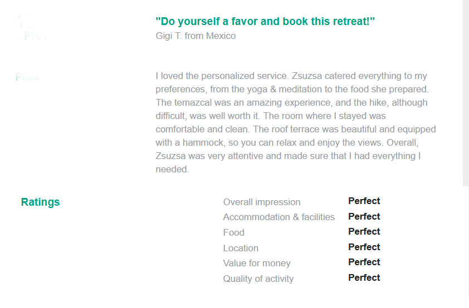Click Perfect score beside Overall impression
Viewport: 469px width, 308px height.
coord(364,201)
